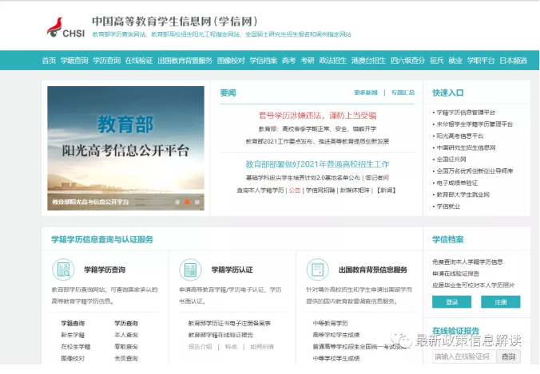Viewport: 540px width, 374px height.
Task: Select the first carousel dot
Action: pos(177,202)
